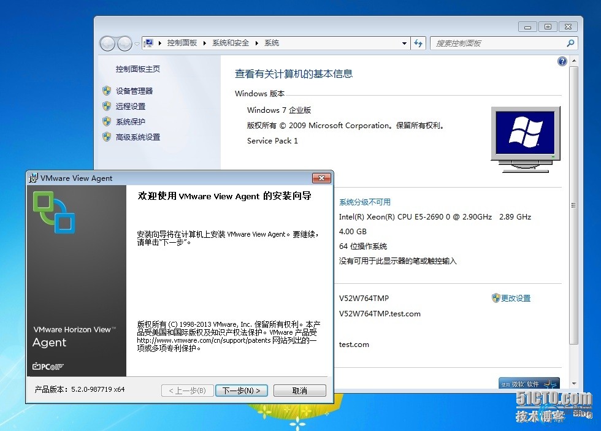Maximize the Control Panel System window
The height and width of the screenshot is (431, 601).
coord(548,27)
